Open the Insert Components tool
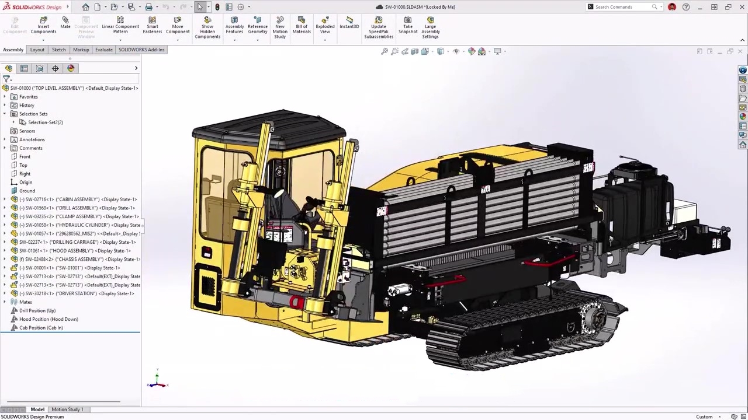748x420 pixels. (43, 26)
